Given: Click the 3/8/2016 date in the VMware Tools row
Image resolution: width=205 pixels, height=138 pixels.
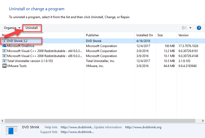Looking at the screenshot, I should pos(142,66).
